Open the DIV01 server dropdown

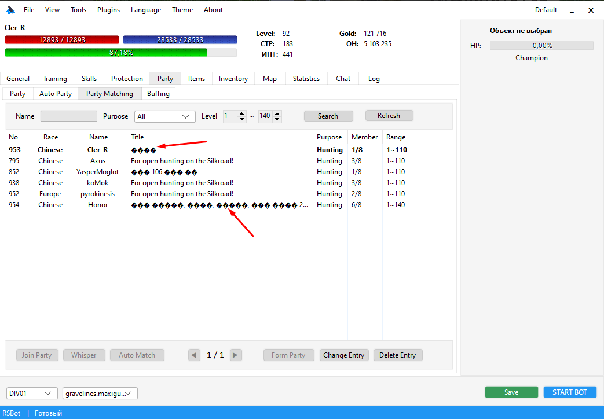31,393
